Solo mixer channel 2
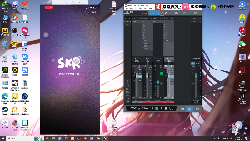 point(151,73)
